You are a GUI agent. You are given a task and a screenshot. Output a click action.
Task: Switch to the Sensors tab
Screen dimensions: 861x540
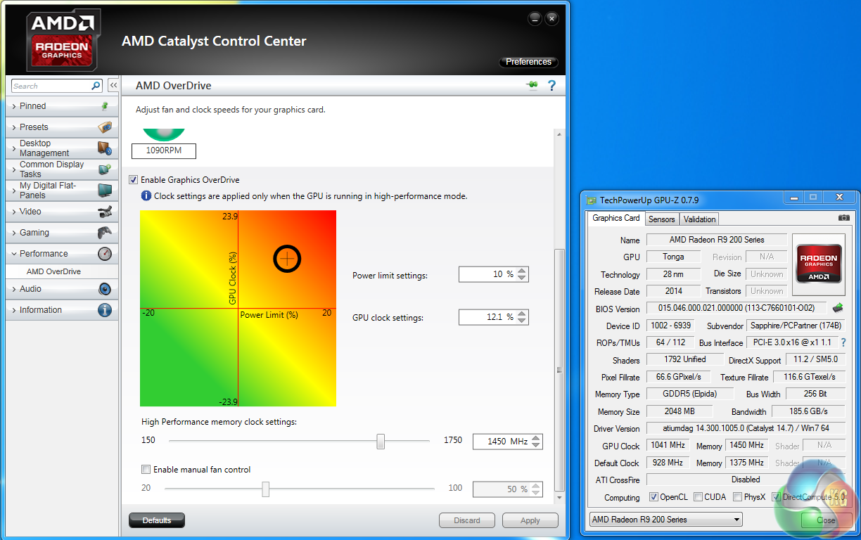(661, 219)
